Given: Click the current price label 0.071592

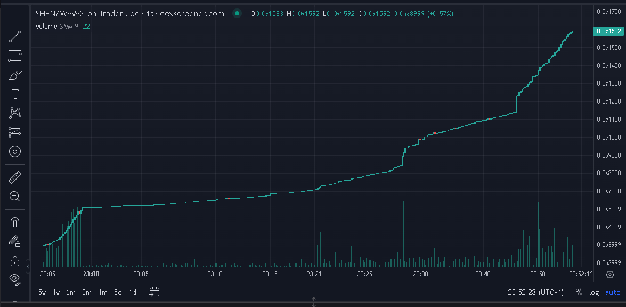Looking at the screenshot, I should [609, 31].
